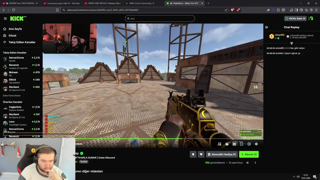Open the taskbar clock and date
The height and width of the screenshot is (180, 320).
305,177
